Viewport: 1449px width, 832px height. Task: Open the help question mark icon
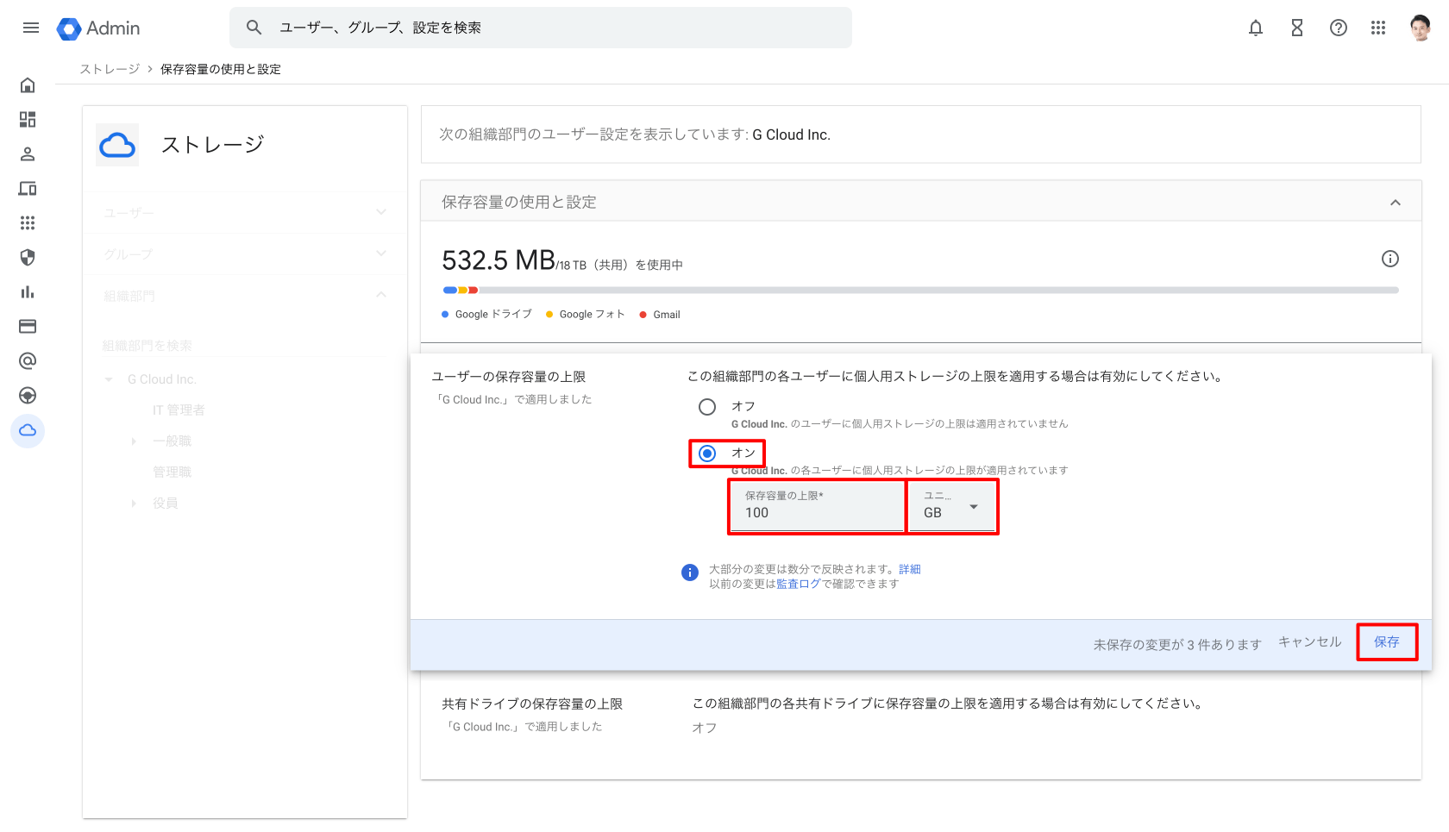point(1339,28)
